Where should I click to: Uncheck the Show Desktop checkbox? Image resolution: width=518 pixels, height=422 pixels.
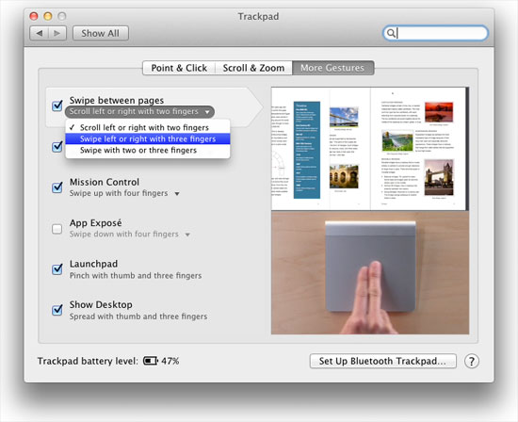57,310
